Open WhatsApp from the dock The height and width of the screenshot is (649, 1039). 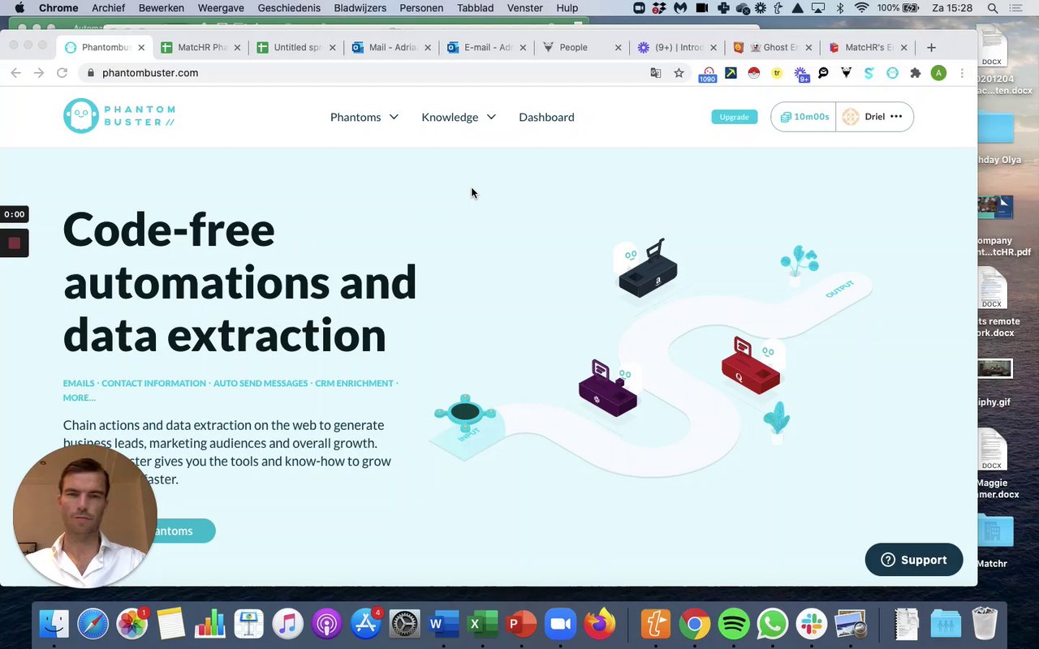[x=773, y=624]
